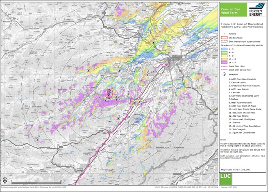This screenshot has width=268, height=192.
Task: Click the yellow 7 - 9 turbines swatch
Action: tap(224, 56)
